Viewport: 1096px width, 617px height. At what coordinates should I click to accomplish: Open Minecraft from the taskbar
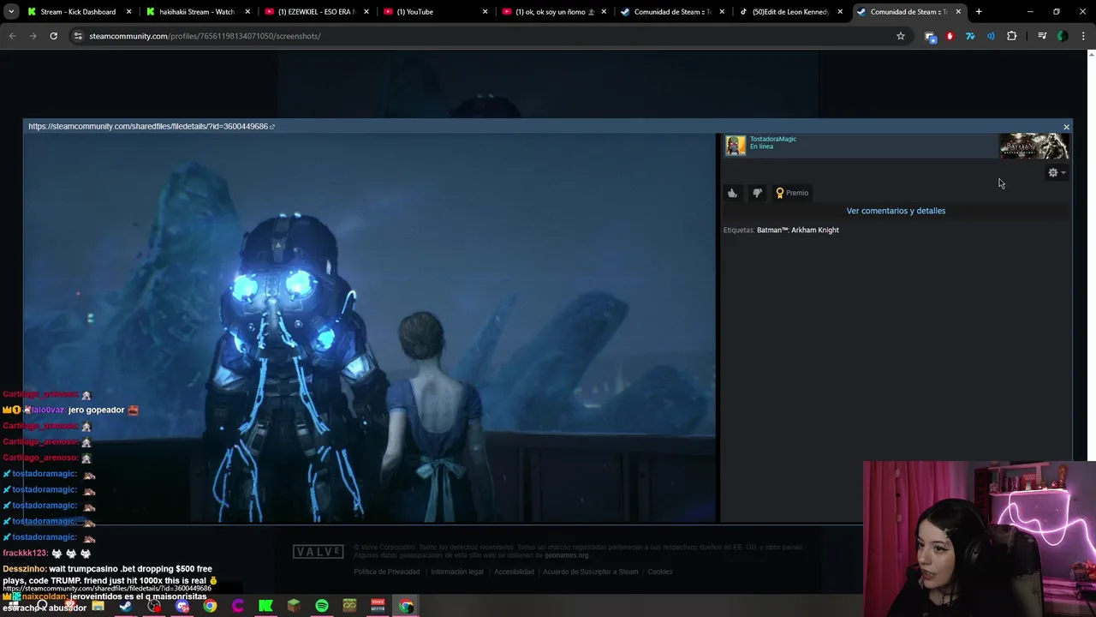pyautogui.click(x=294, y=606)
